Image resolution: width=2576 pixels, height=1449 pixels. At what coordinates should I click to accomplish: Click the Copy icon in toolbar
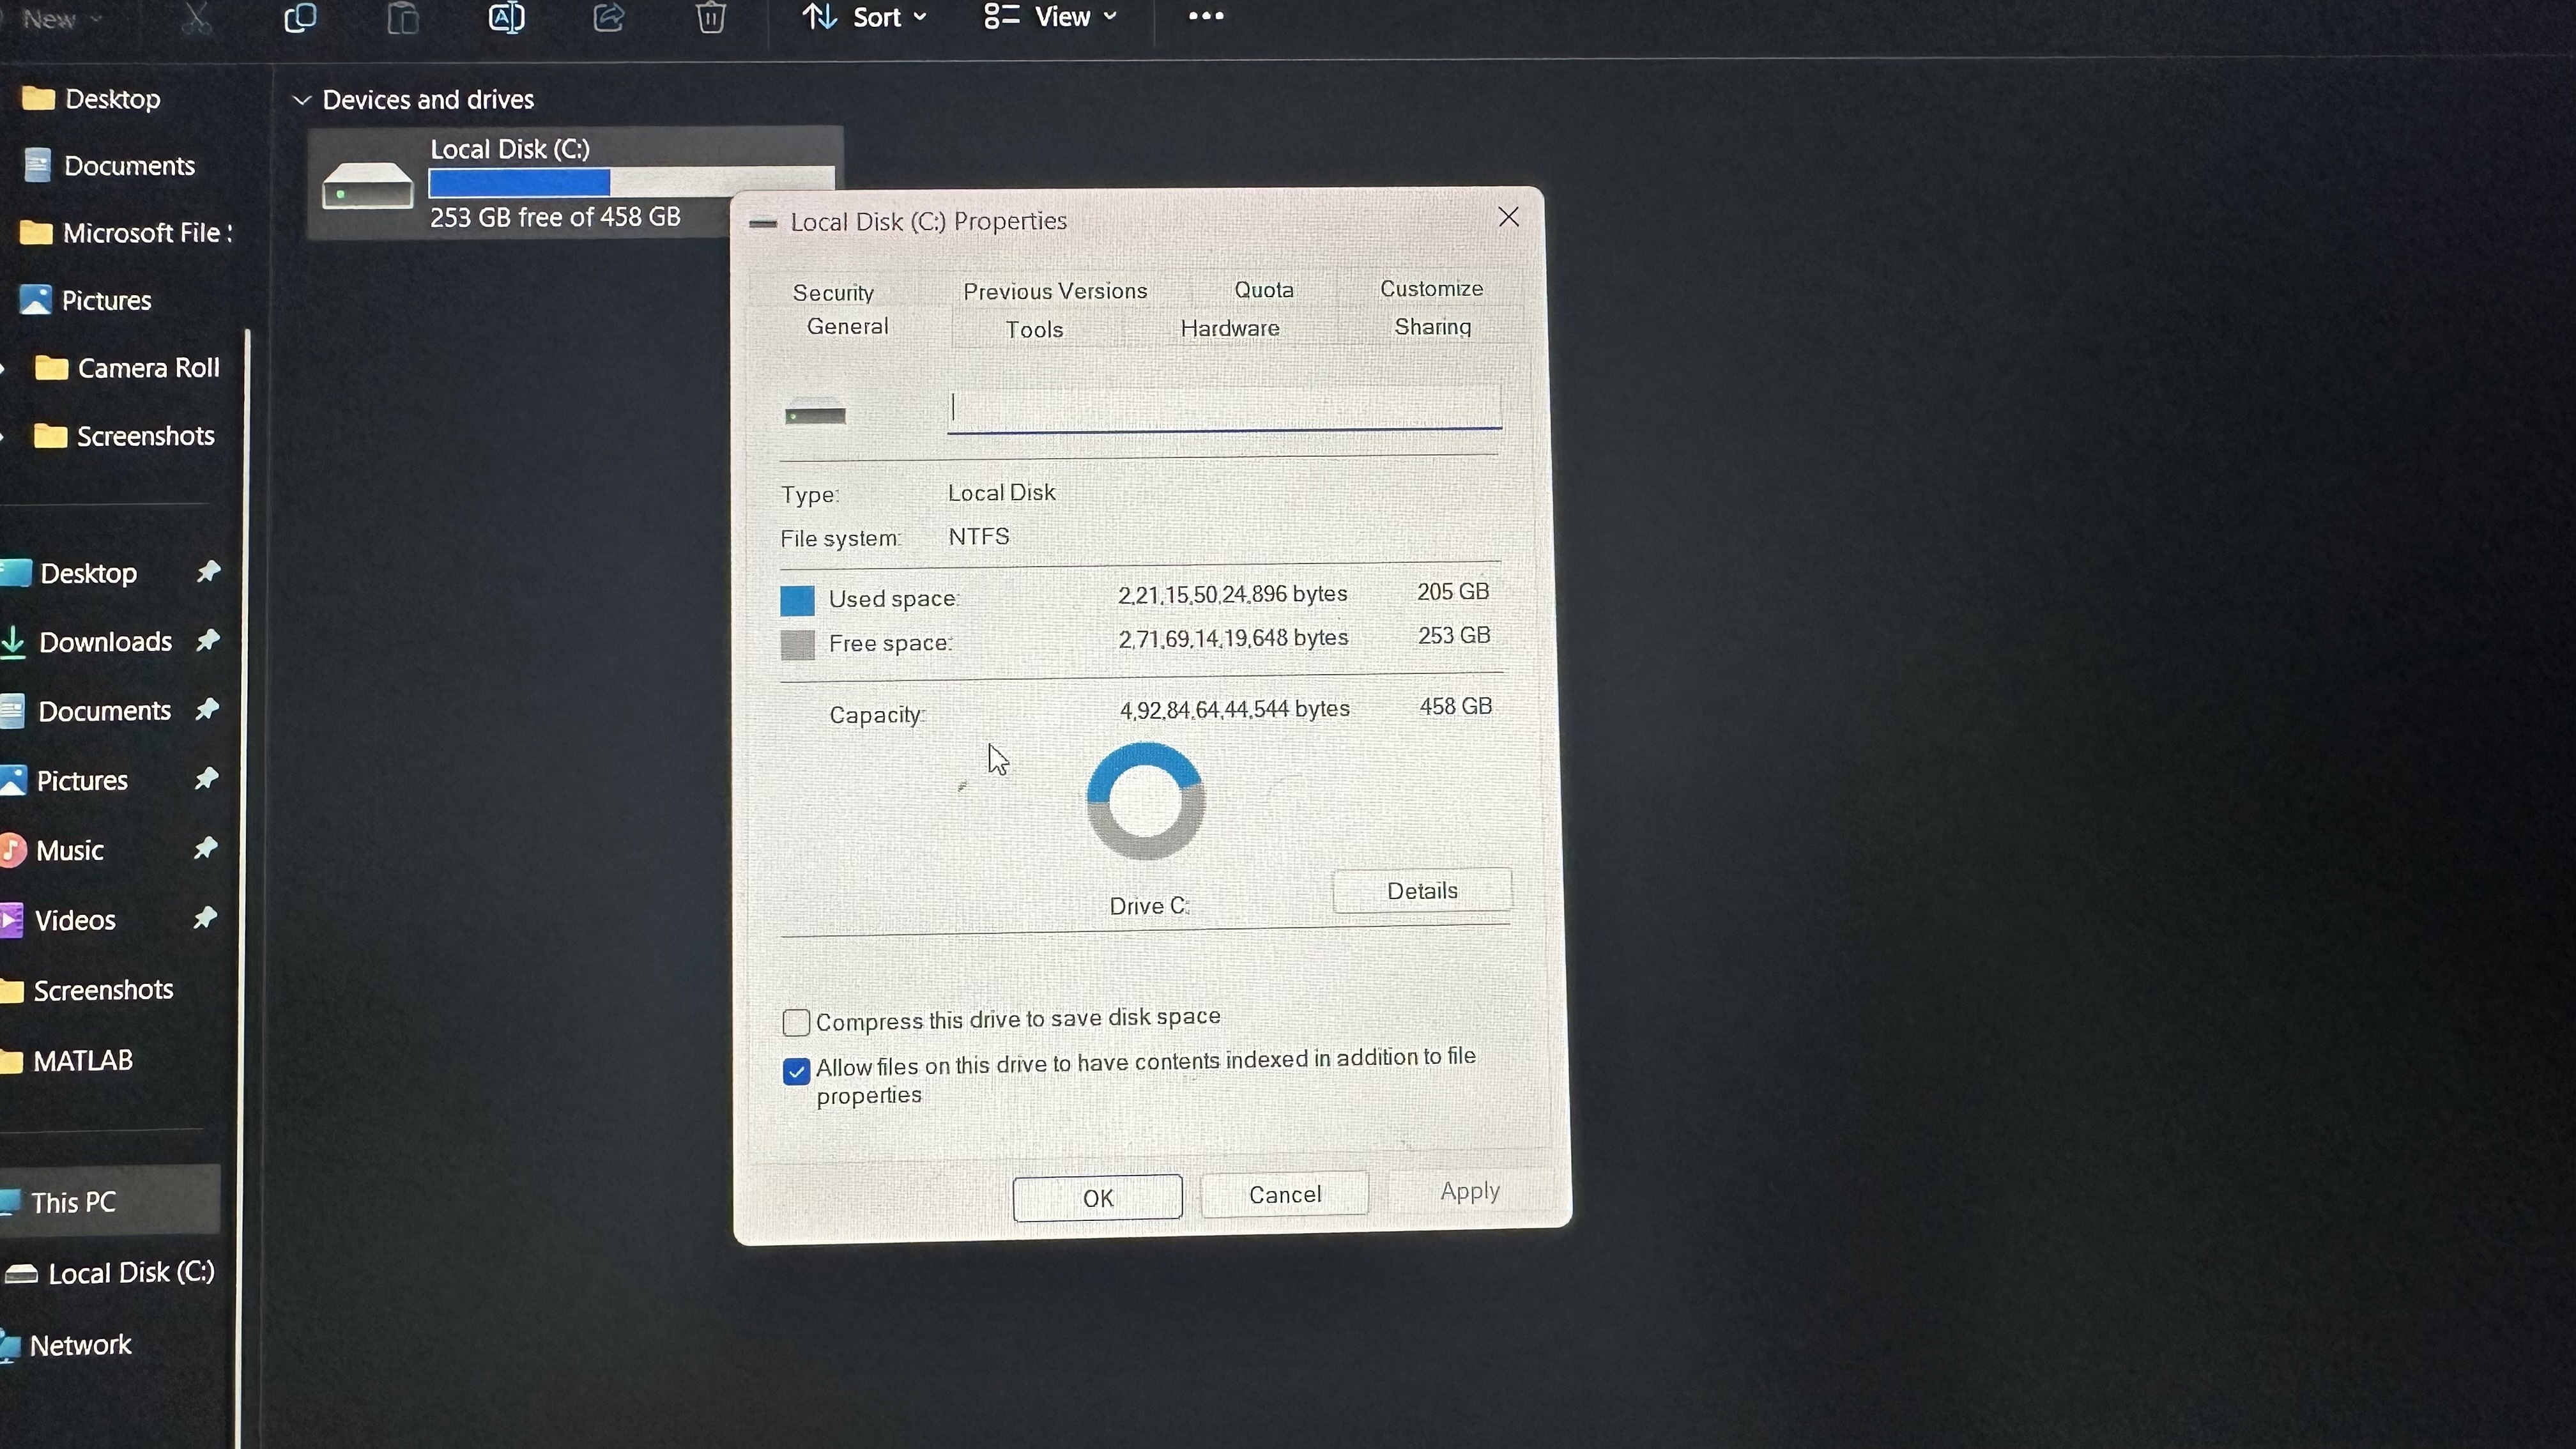300,18
